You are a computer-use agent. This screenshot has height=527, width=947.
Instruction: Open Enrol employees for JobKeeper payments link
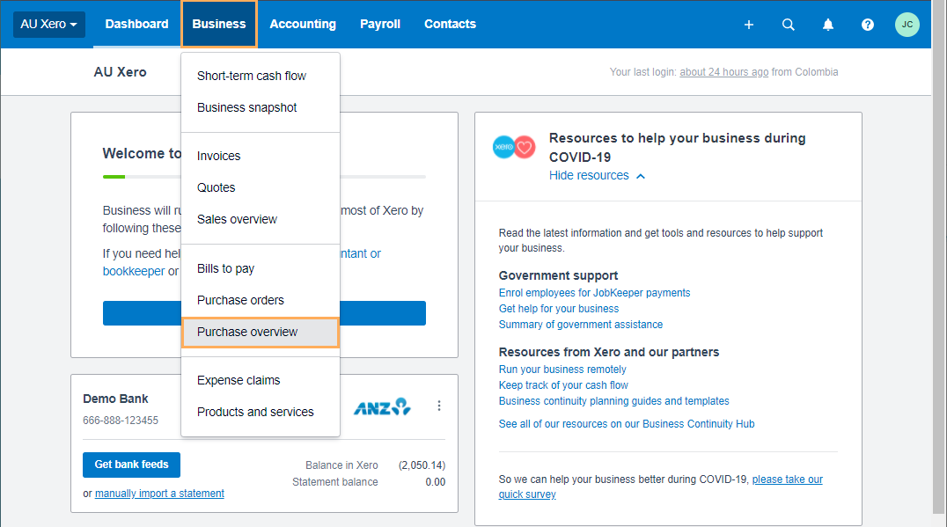[594, 293]
